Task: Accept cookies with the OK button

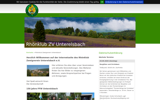Action: coord(102,2)
